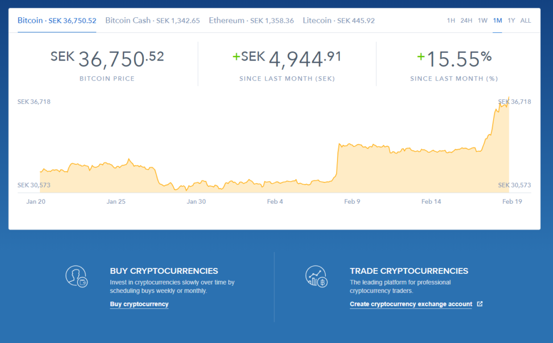The height and width of the screenshot is (343, 553).
Task: Click the +15.55% change statistic
Action: pyautogui.click(x=454, y=56)
